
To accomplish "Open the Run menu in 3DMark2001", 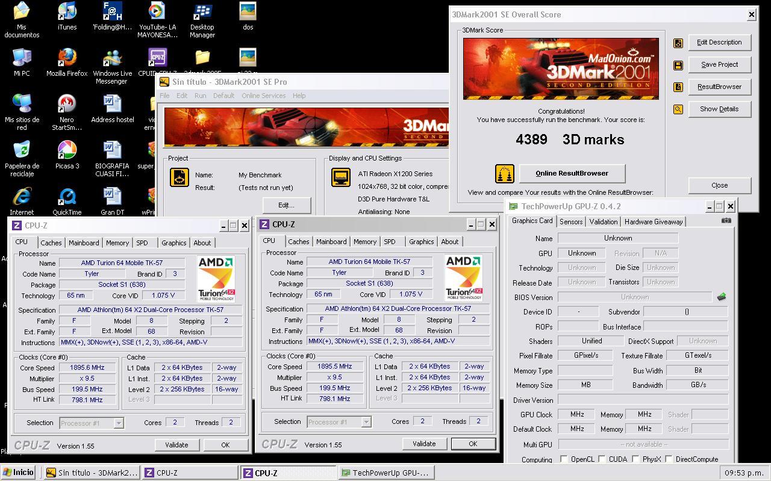I will point(200,96).
